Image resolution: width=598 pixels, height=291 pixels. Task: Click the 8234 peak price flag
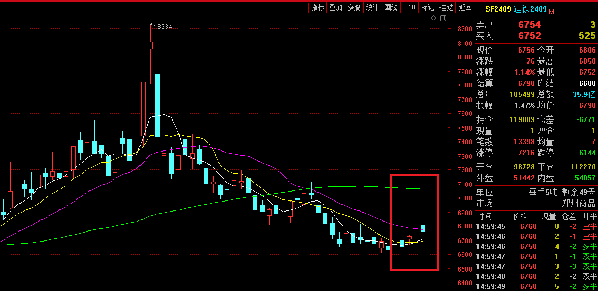[164, 27]
